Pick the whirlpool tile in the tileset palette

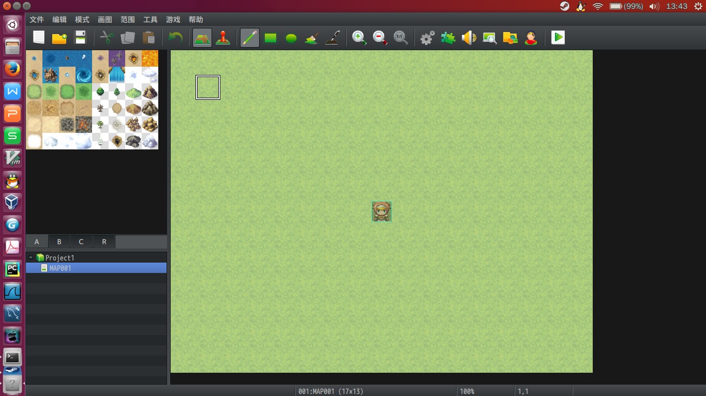(84, 75)
